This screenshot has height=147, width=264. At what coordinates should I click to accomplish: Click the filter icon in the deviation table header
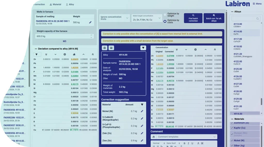(37, 54)
